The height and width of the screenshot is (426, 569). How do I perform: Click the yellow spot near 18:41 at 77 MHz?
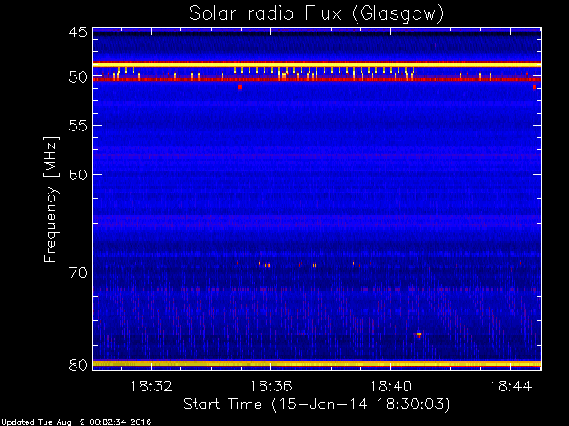point(419,335)
